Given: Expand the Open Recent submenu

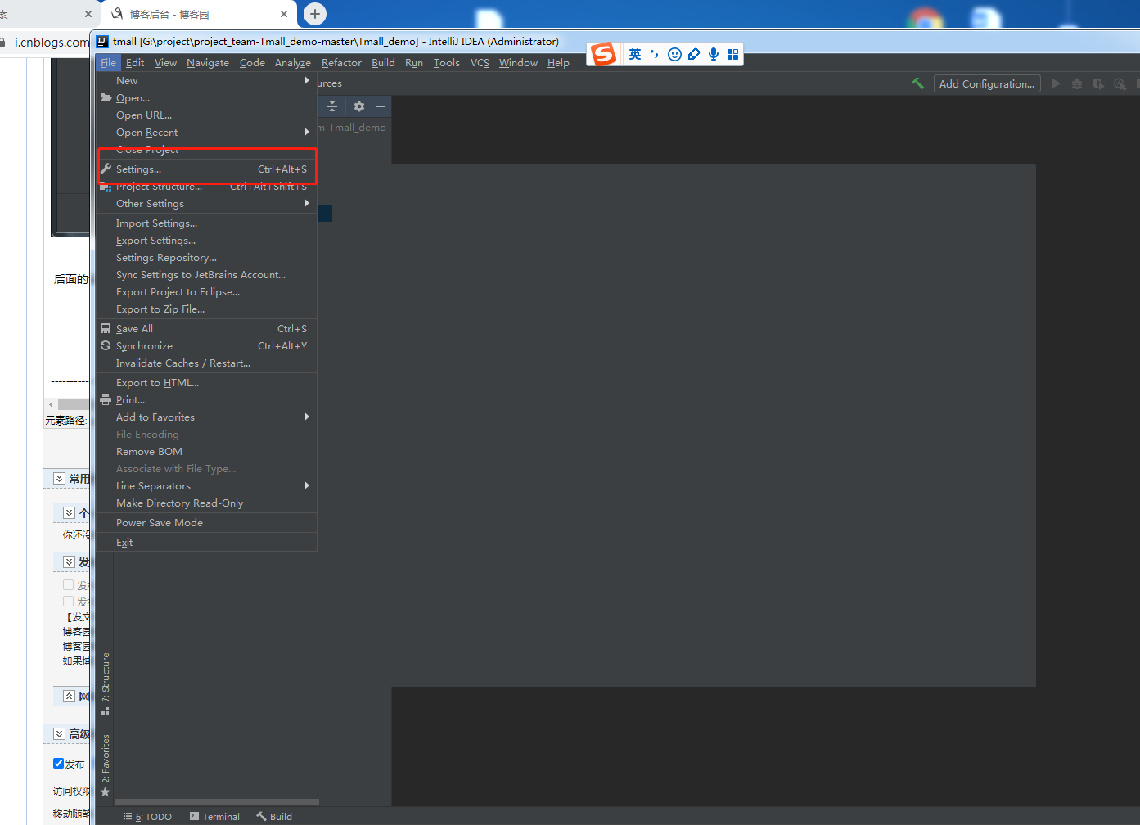Looking at the screenshot, I should [x=206, y=132].
